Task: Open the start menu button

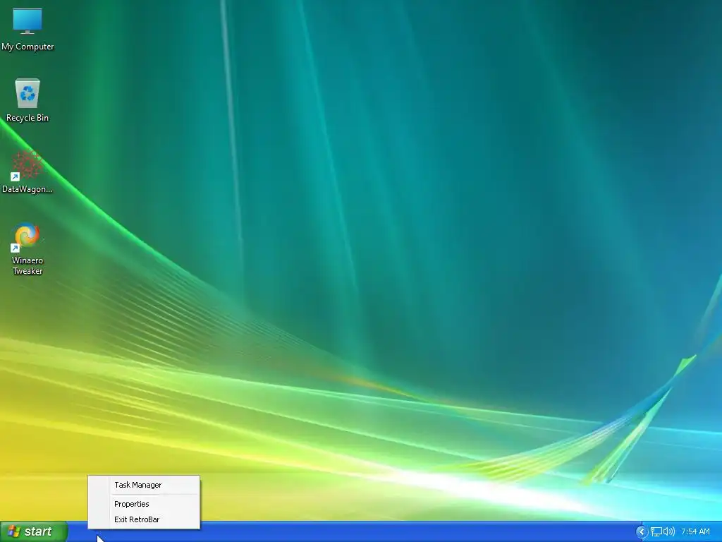Action: click(34, 531)
